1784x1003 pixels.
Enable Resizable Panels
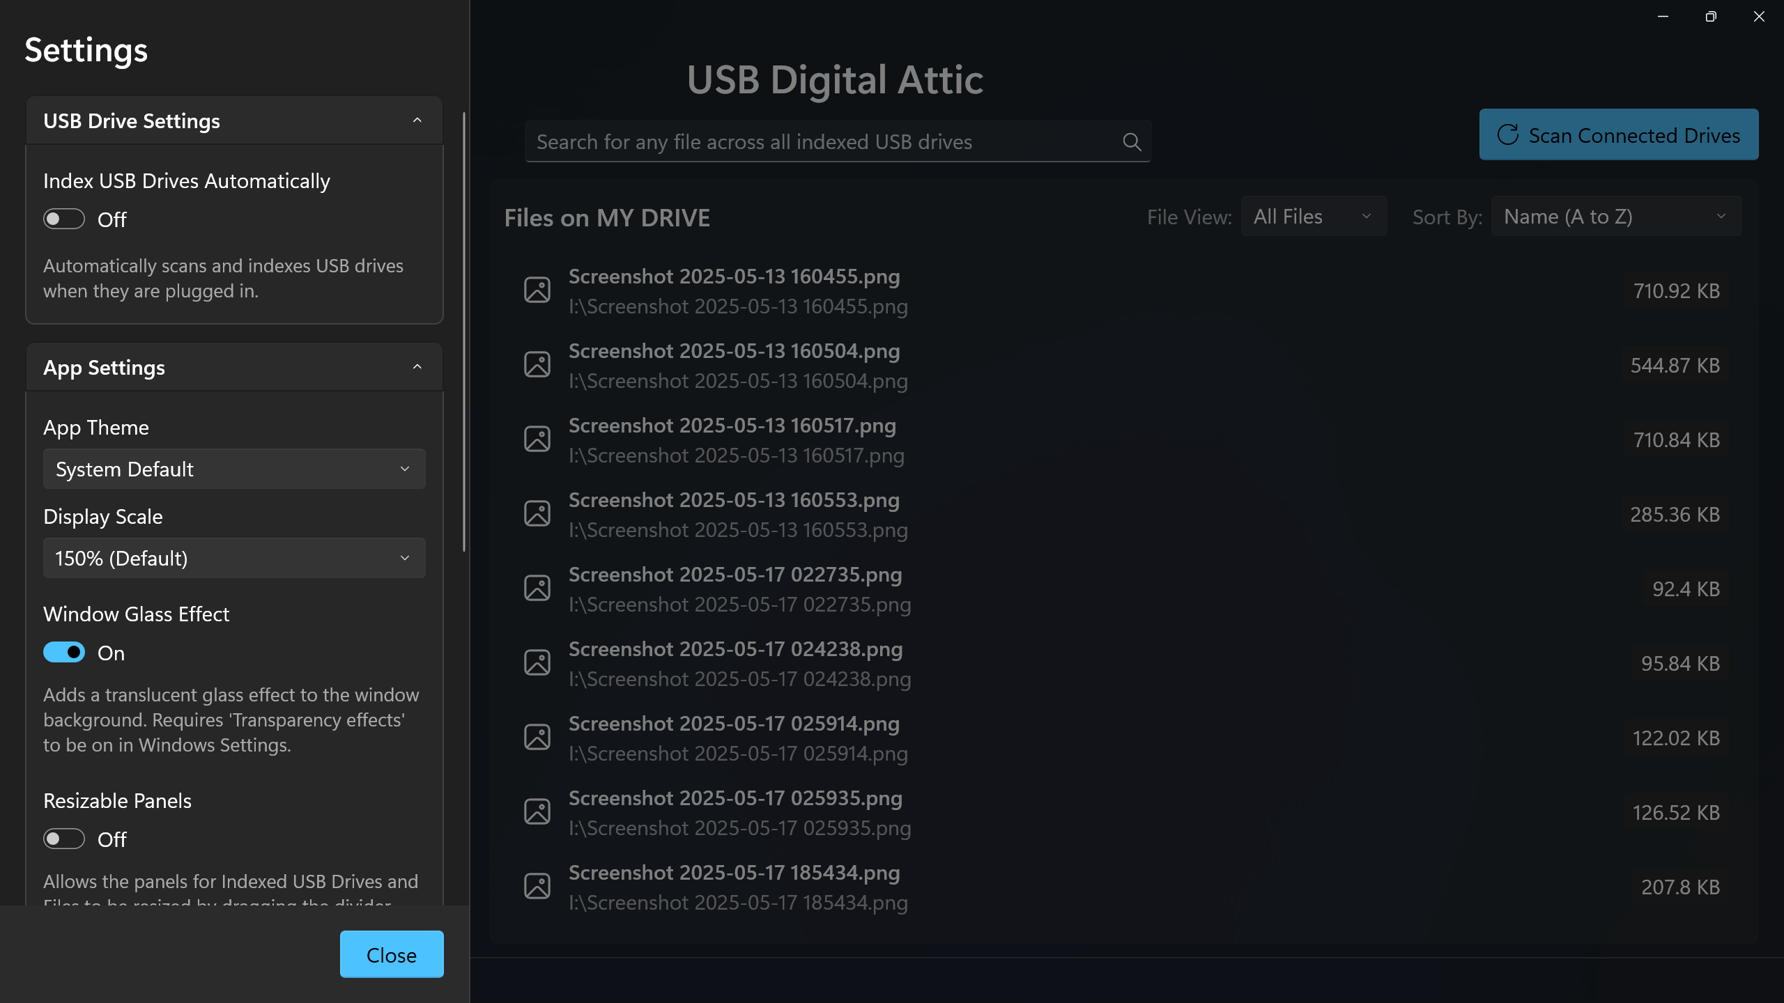[x=63, y=839]
